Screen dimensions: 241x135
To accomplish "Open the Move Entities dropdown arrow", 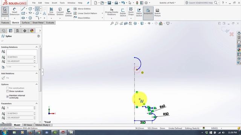I will tap(102, 18).
